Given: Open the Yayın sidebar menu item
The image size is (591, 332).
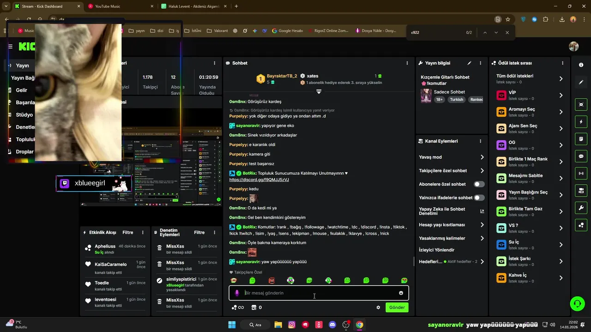Looking at the screenshot, I should pyautogui.click(x=22, y=65).
